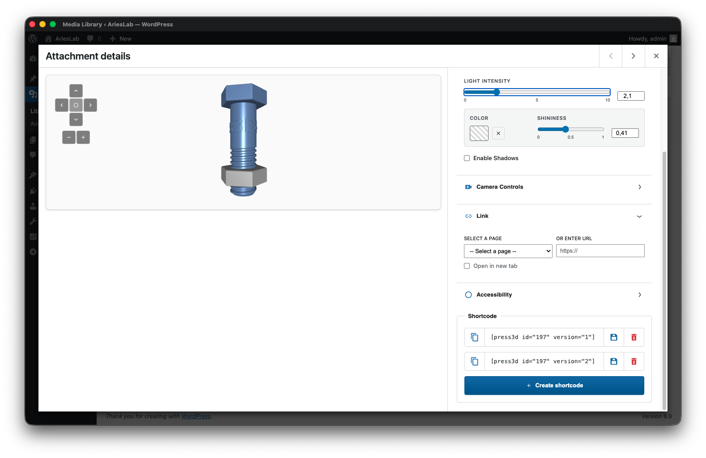Open AriesLab site menu in admin bar
The image size is (706, 458).
tap(63, 39)
